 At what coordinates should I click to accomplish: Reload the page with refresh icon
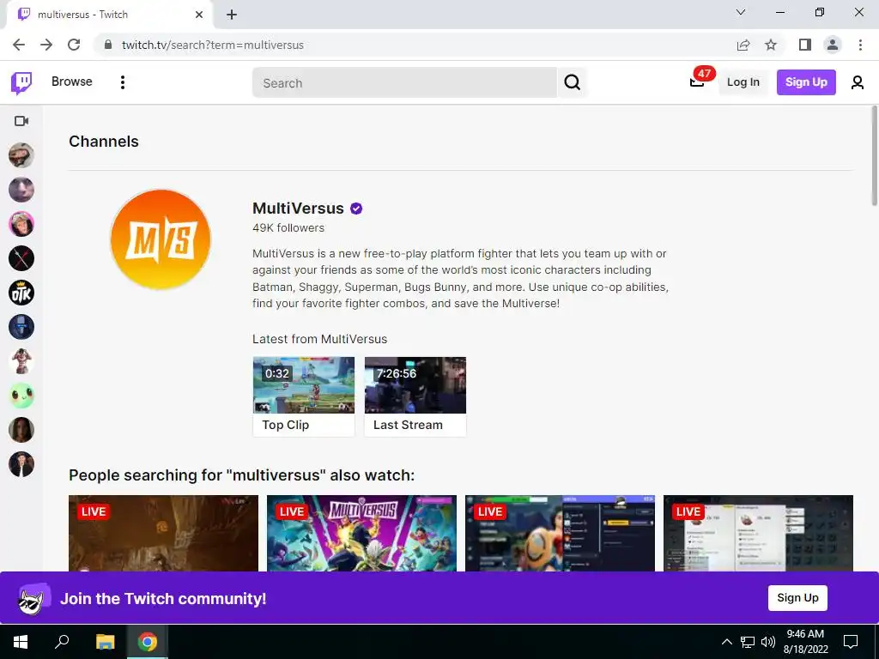74,45
